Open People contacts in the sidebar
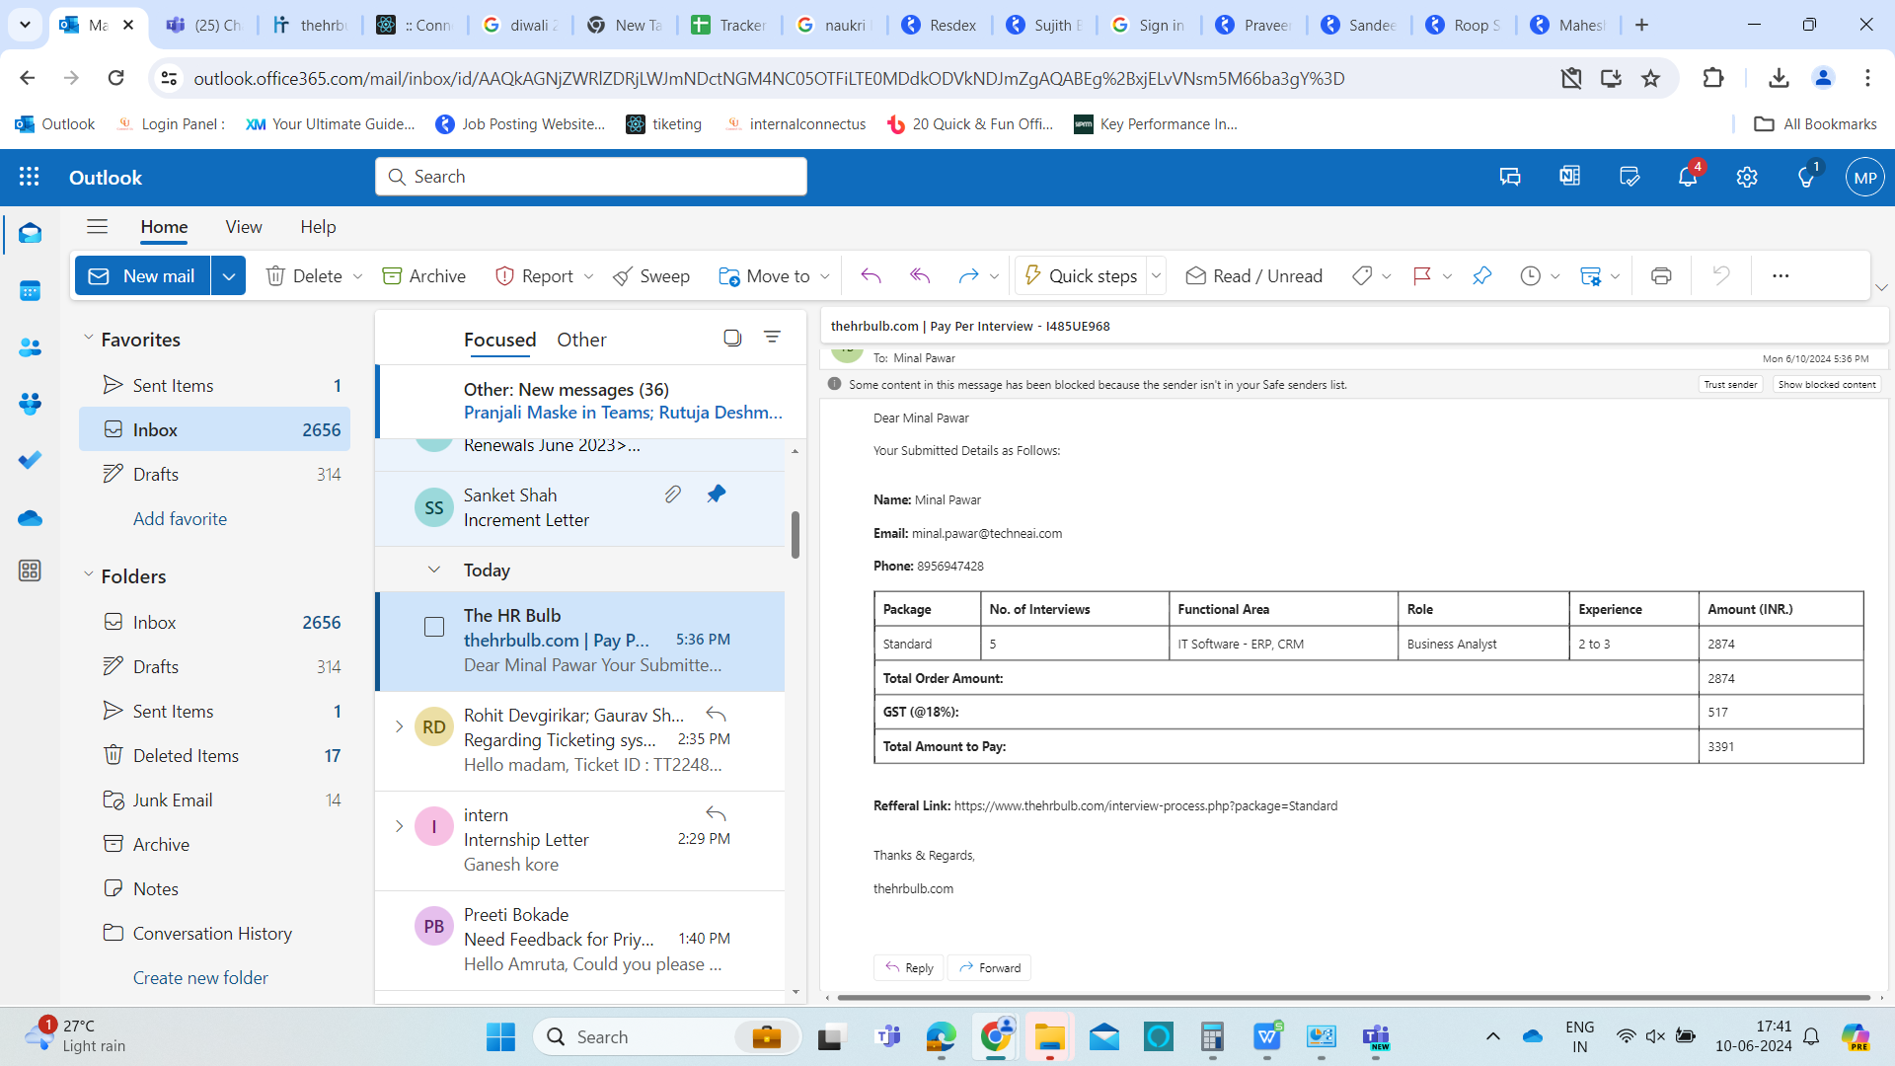This screenshot has width=1895, height=1066. 30,347
